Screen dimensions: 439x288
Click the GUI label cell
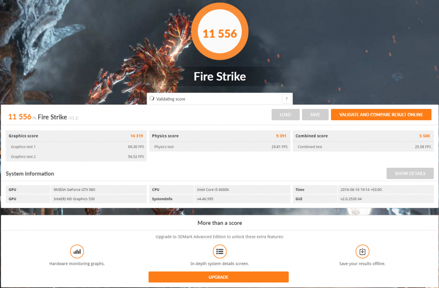click(x=315, y=199)
